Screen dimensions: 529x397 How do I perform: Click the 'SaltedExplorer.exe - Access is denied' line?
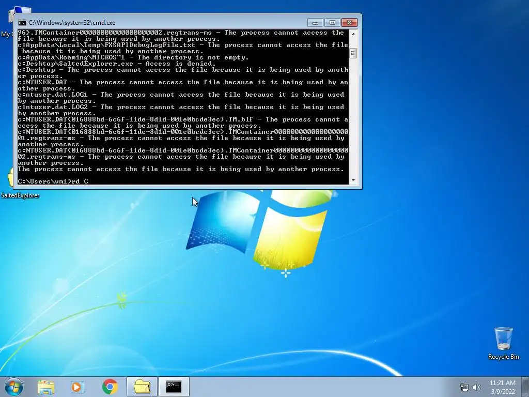[x=116, y=64]
